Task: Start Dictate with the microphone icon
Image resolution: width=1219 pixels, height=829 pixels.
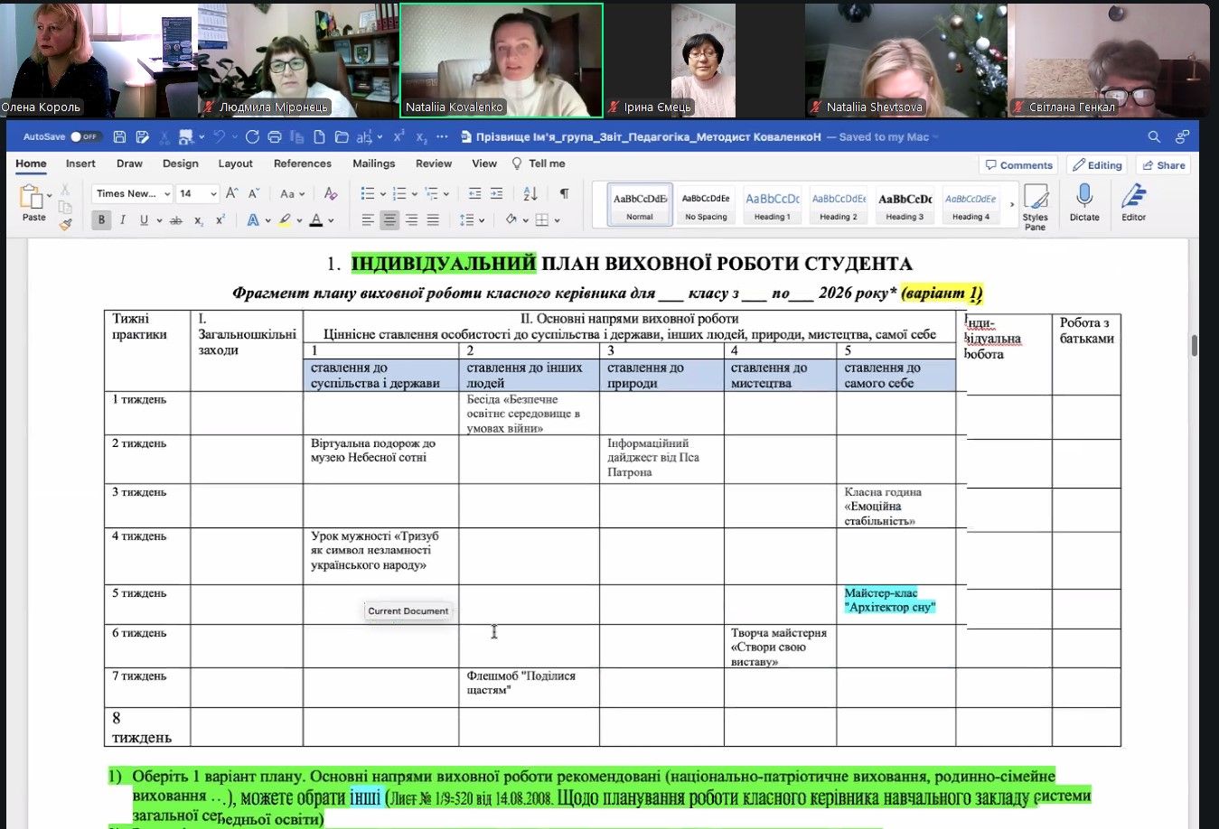Action: [x=1084, y=203]
